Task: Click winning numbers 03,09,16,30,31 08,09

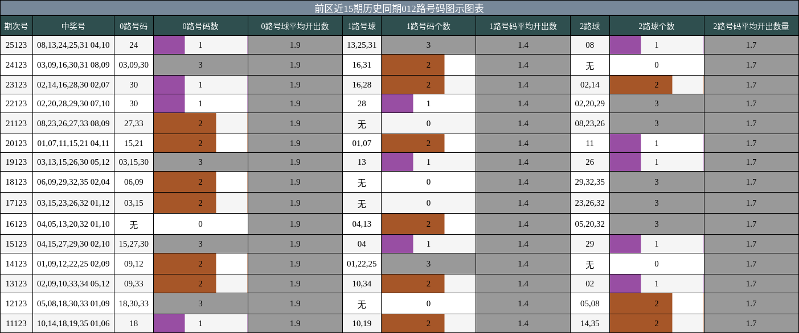Action: coord(73,65)
